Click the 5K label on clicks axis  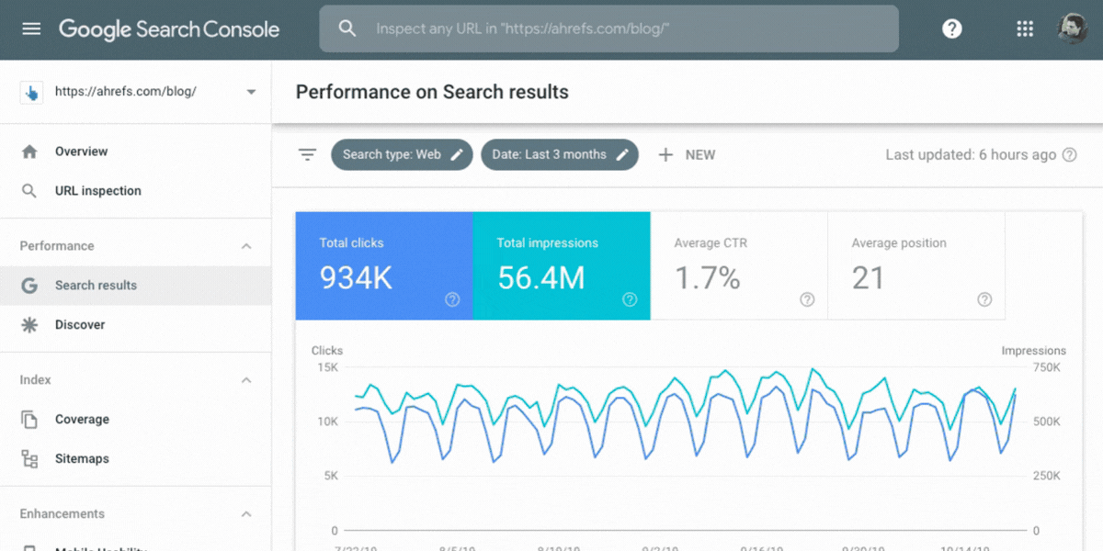(332, 476)
